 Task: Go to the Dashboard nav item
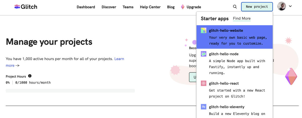[x=86, y=7]
